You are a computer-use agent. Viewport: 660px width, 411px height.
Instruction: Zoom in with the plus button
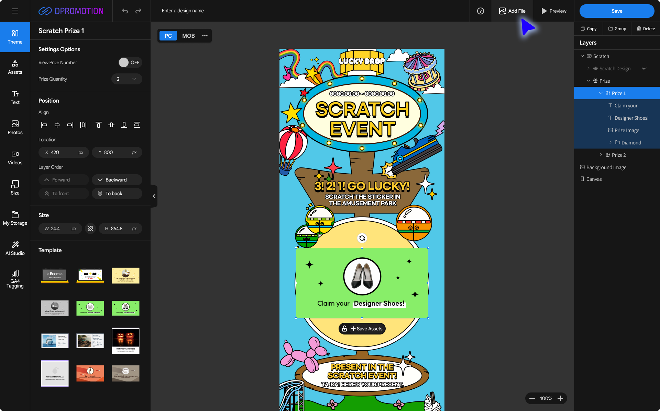tap(560, 398)
